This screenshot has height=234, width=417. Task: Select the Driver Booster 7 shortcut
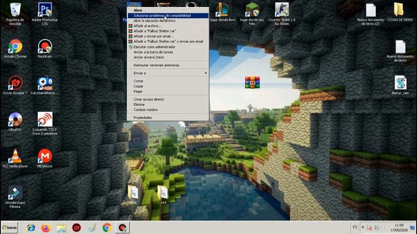tap(15, 85)
